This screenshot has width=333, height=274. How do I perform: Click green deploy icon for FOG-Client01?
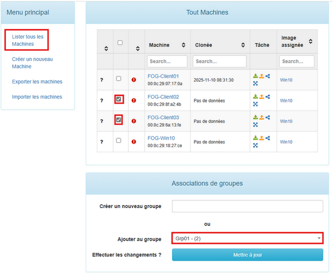255,76
